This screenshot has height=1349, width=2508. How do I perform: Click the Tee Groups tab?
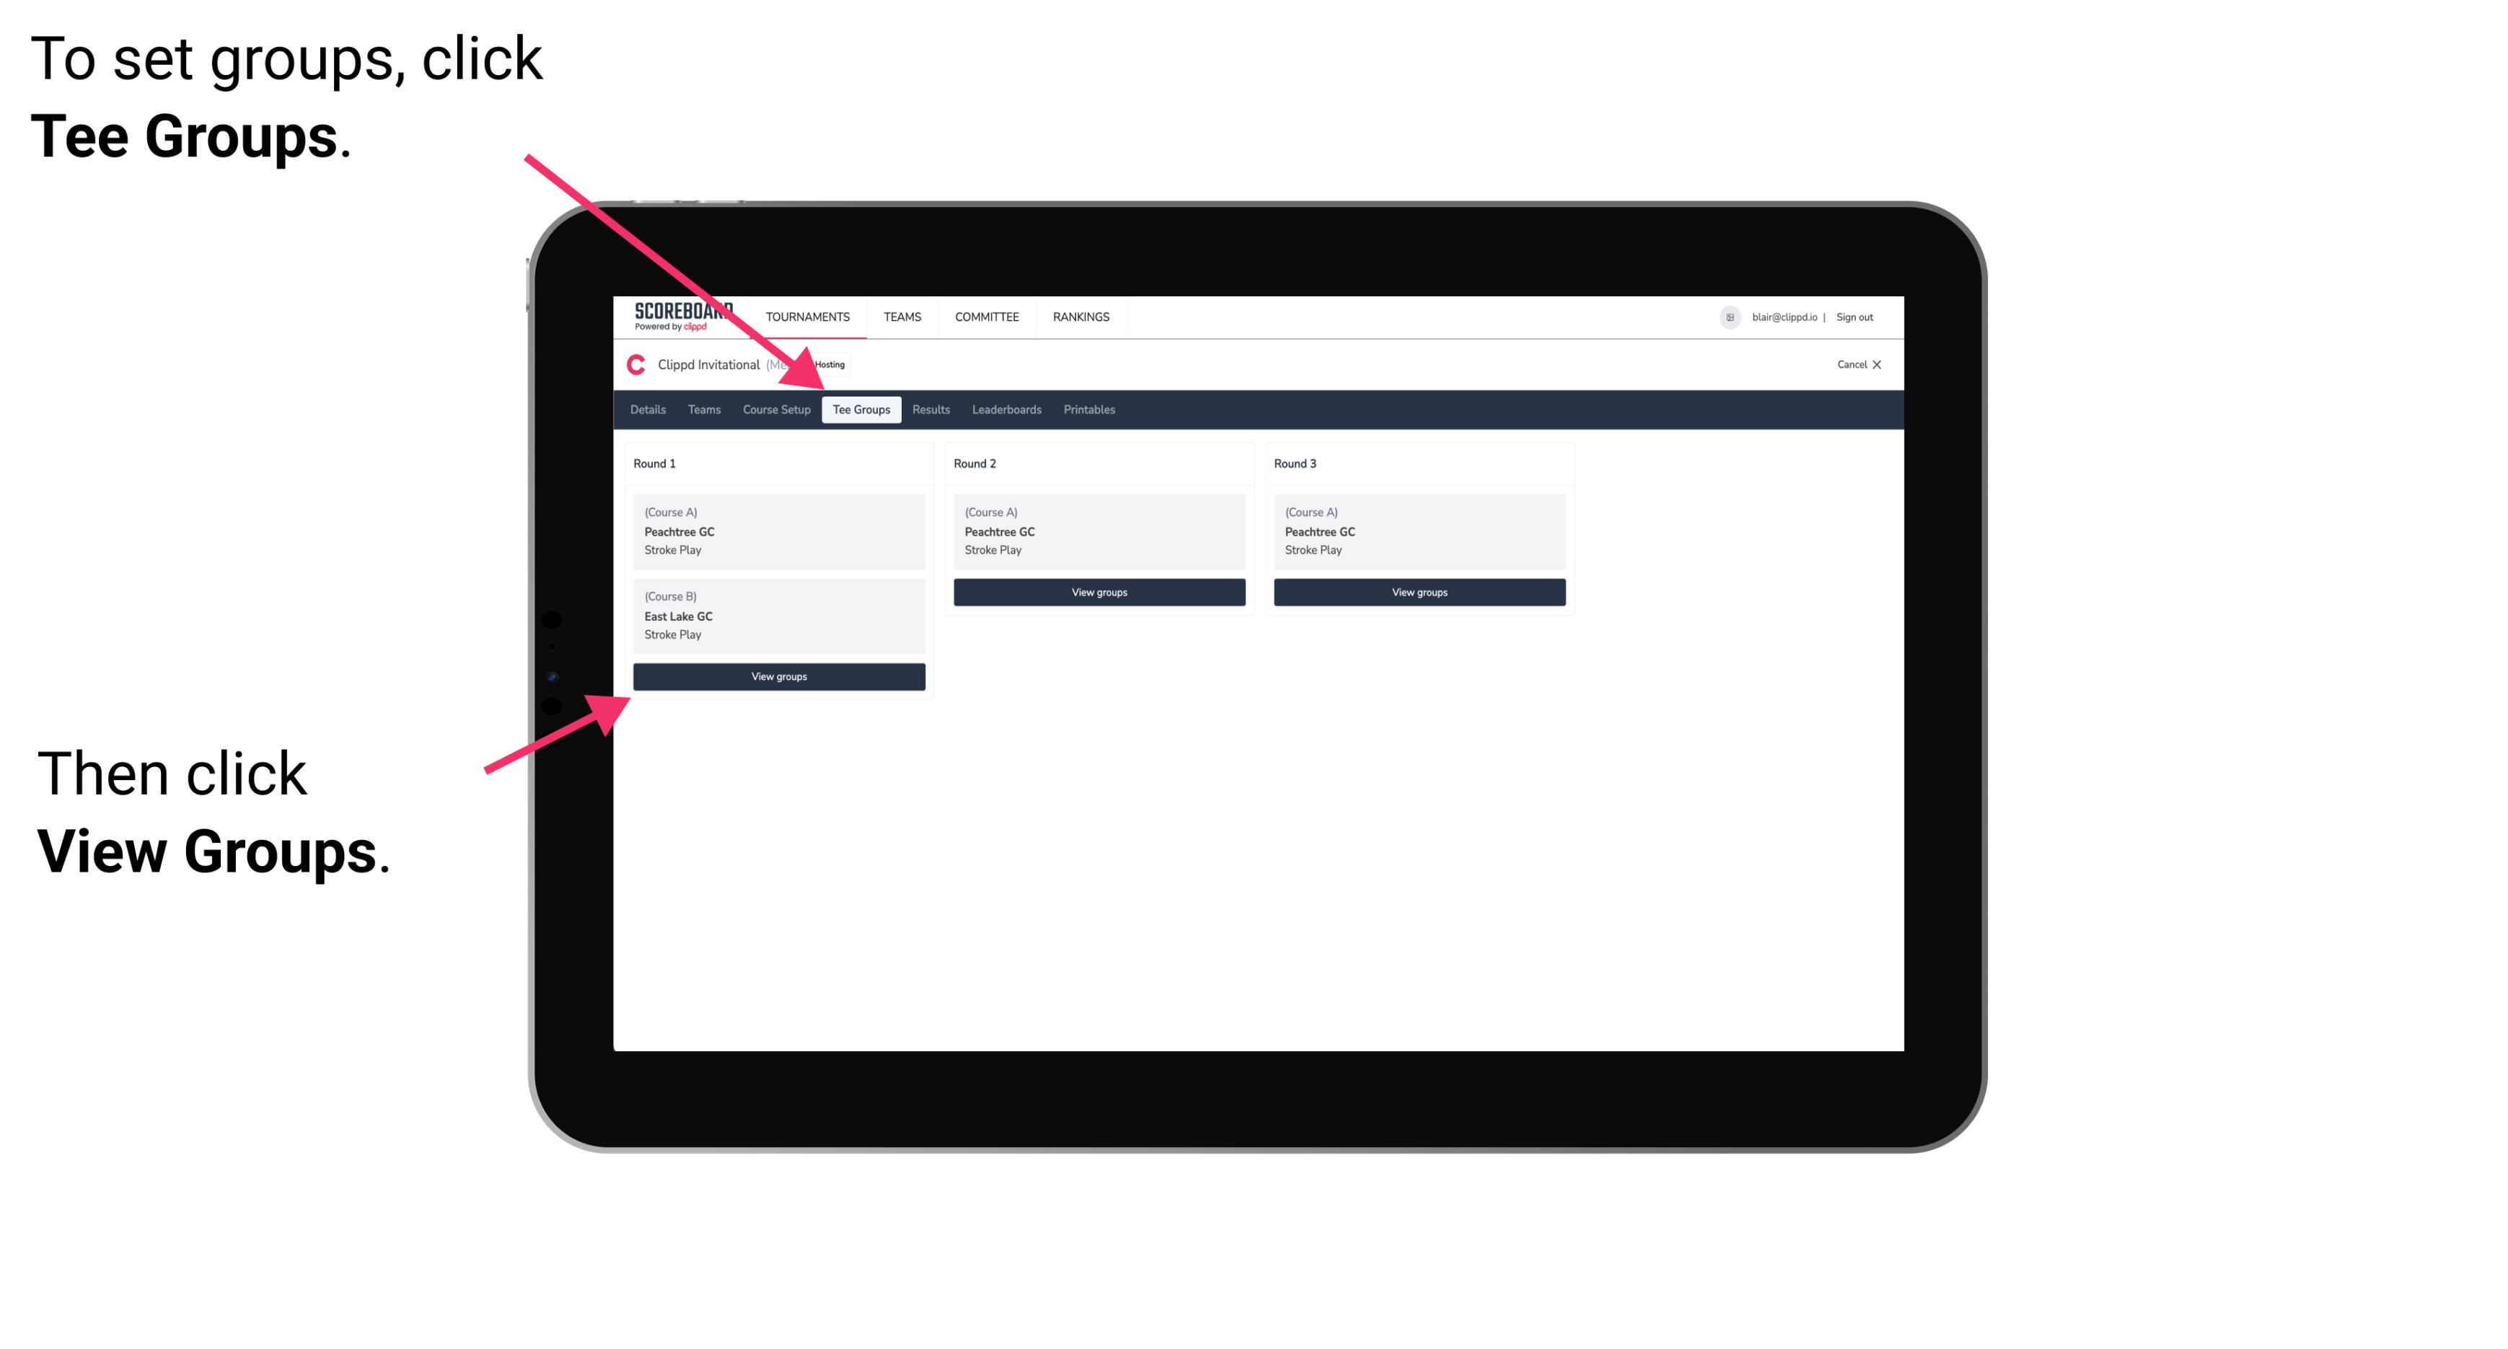click(859, 409)
